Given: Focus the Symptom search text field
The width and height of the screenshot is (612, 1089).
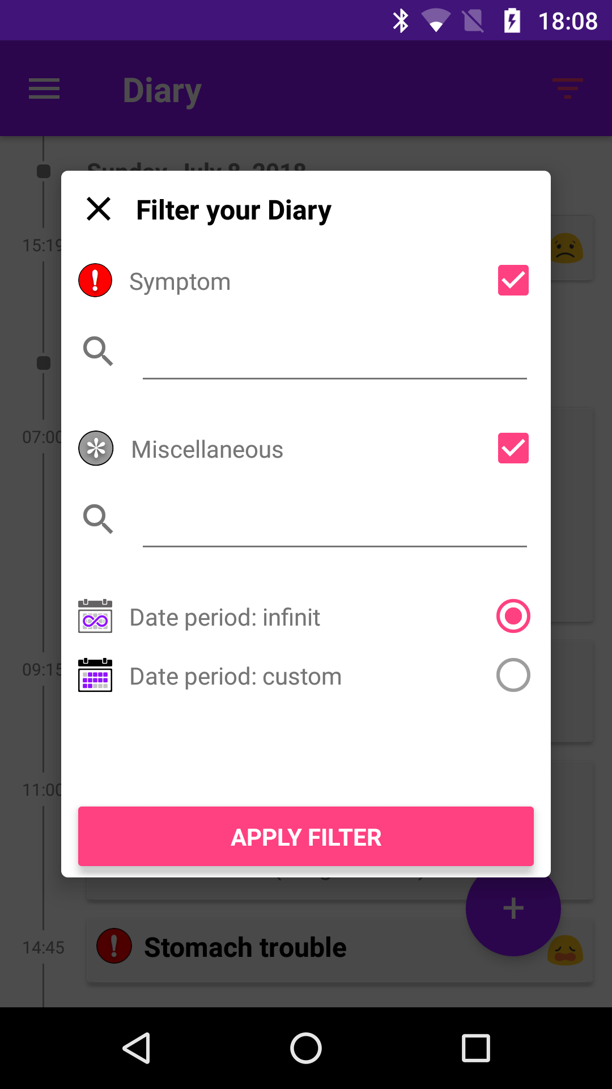Looking at the screenshot, I should coord(334,358).
